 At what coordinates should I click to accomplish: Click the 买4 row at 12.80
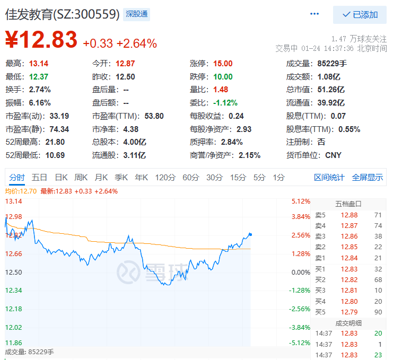tap(348, 301)
